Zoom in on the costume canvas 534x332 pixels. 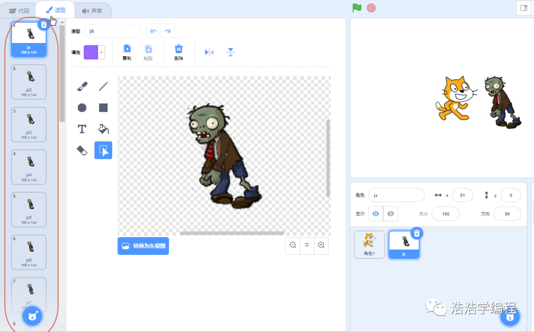tap(321, 245)
